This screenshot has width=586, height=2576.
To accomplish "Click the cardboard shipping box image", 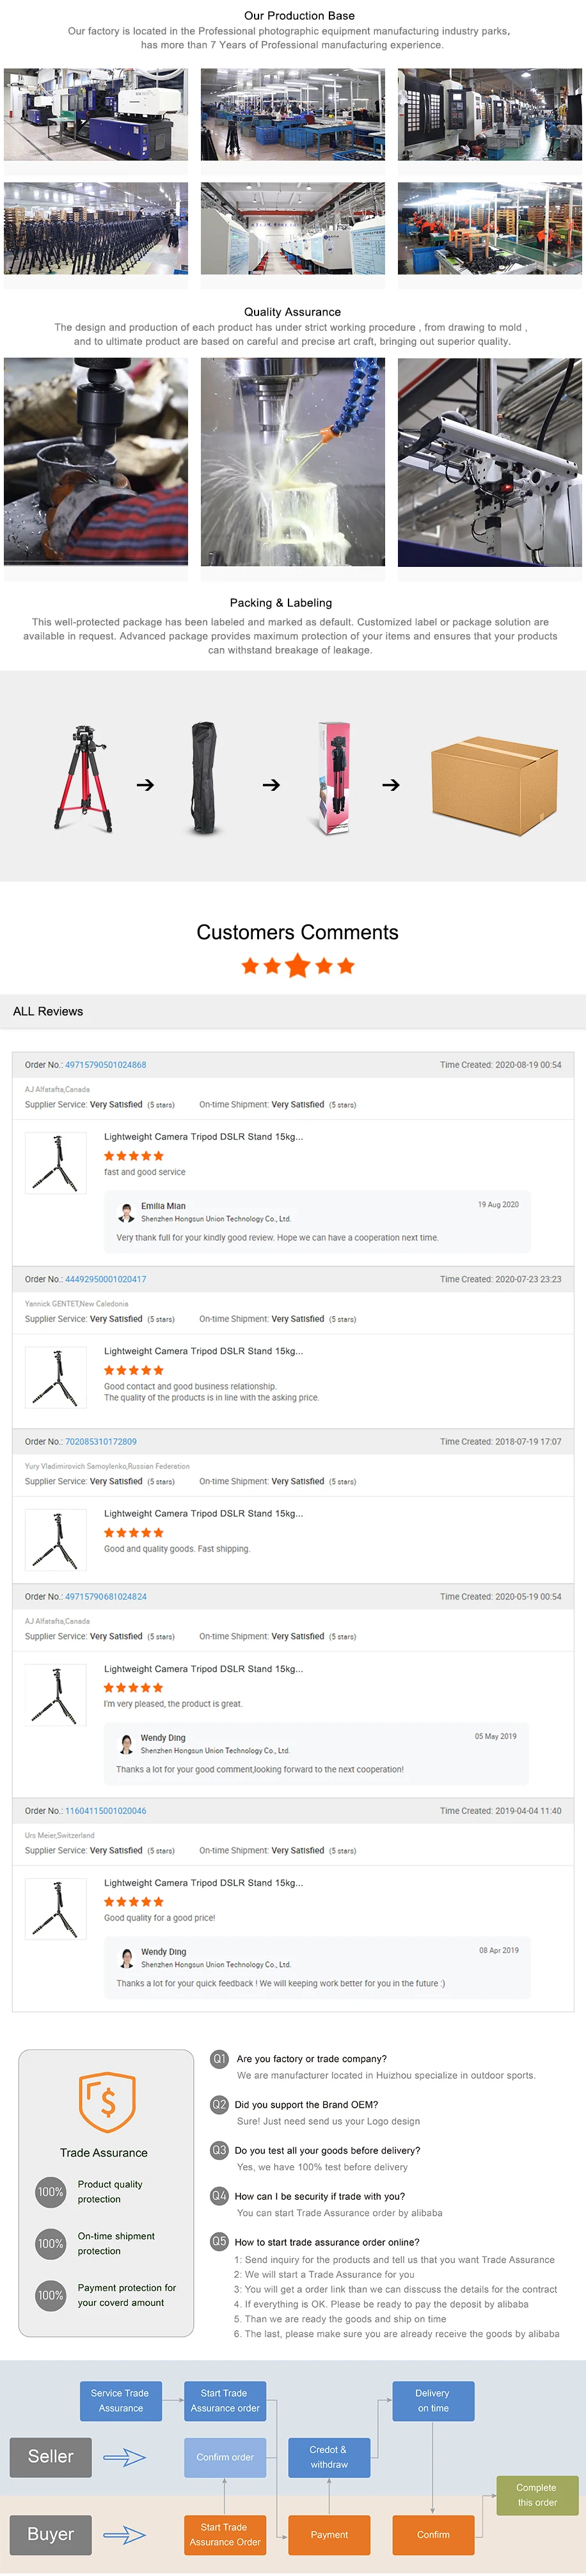I will [x=494, y=786].
